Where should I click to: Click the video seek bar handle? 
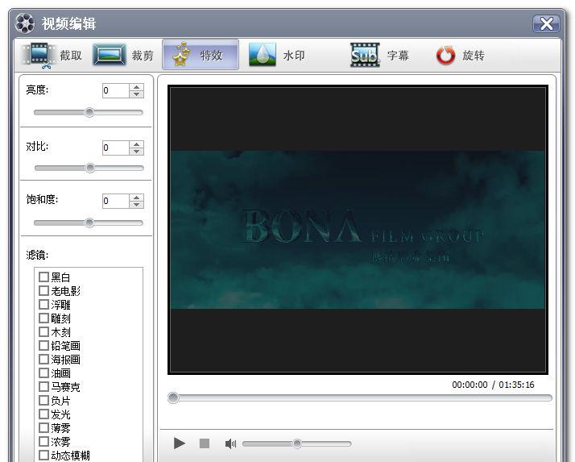173,397
